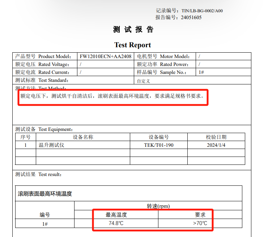Click the 设备编号 column header
Screen dimensions: 268x237
(159, 137)
